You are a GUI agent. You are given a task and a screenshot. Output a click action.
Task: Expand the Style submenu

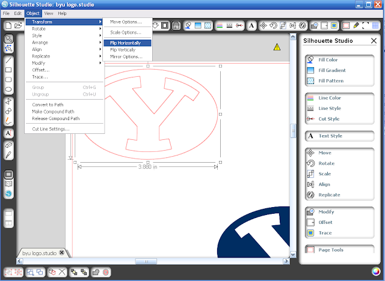[64, 35]
